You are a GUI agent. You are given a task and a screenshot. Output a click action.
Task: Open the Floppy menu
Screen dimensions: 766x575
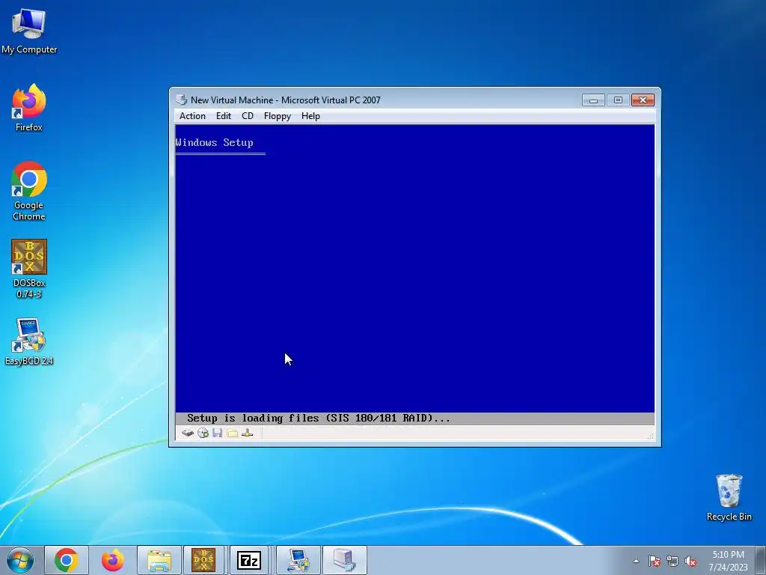[x=277, y=116]
